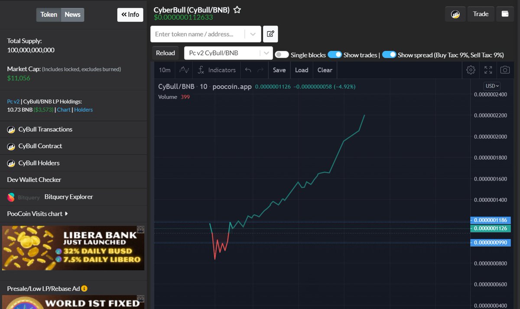This screenshot has width=520, height=309.
Task: Collapse the Info panel
Action: click(x=130, y=15)
